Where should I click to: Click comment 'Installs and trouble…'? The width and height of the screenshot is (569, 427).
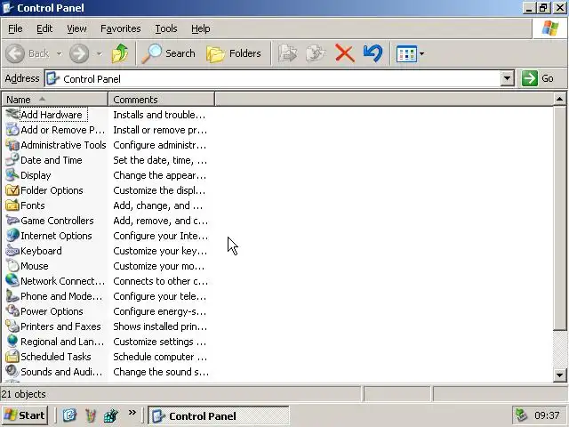159,115
